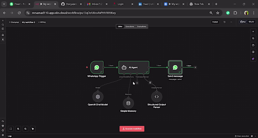
Task: Go back in the browser
Action: pos(5,13)
